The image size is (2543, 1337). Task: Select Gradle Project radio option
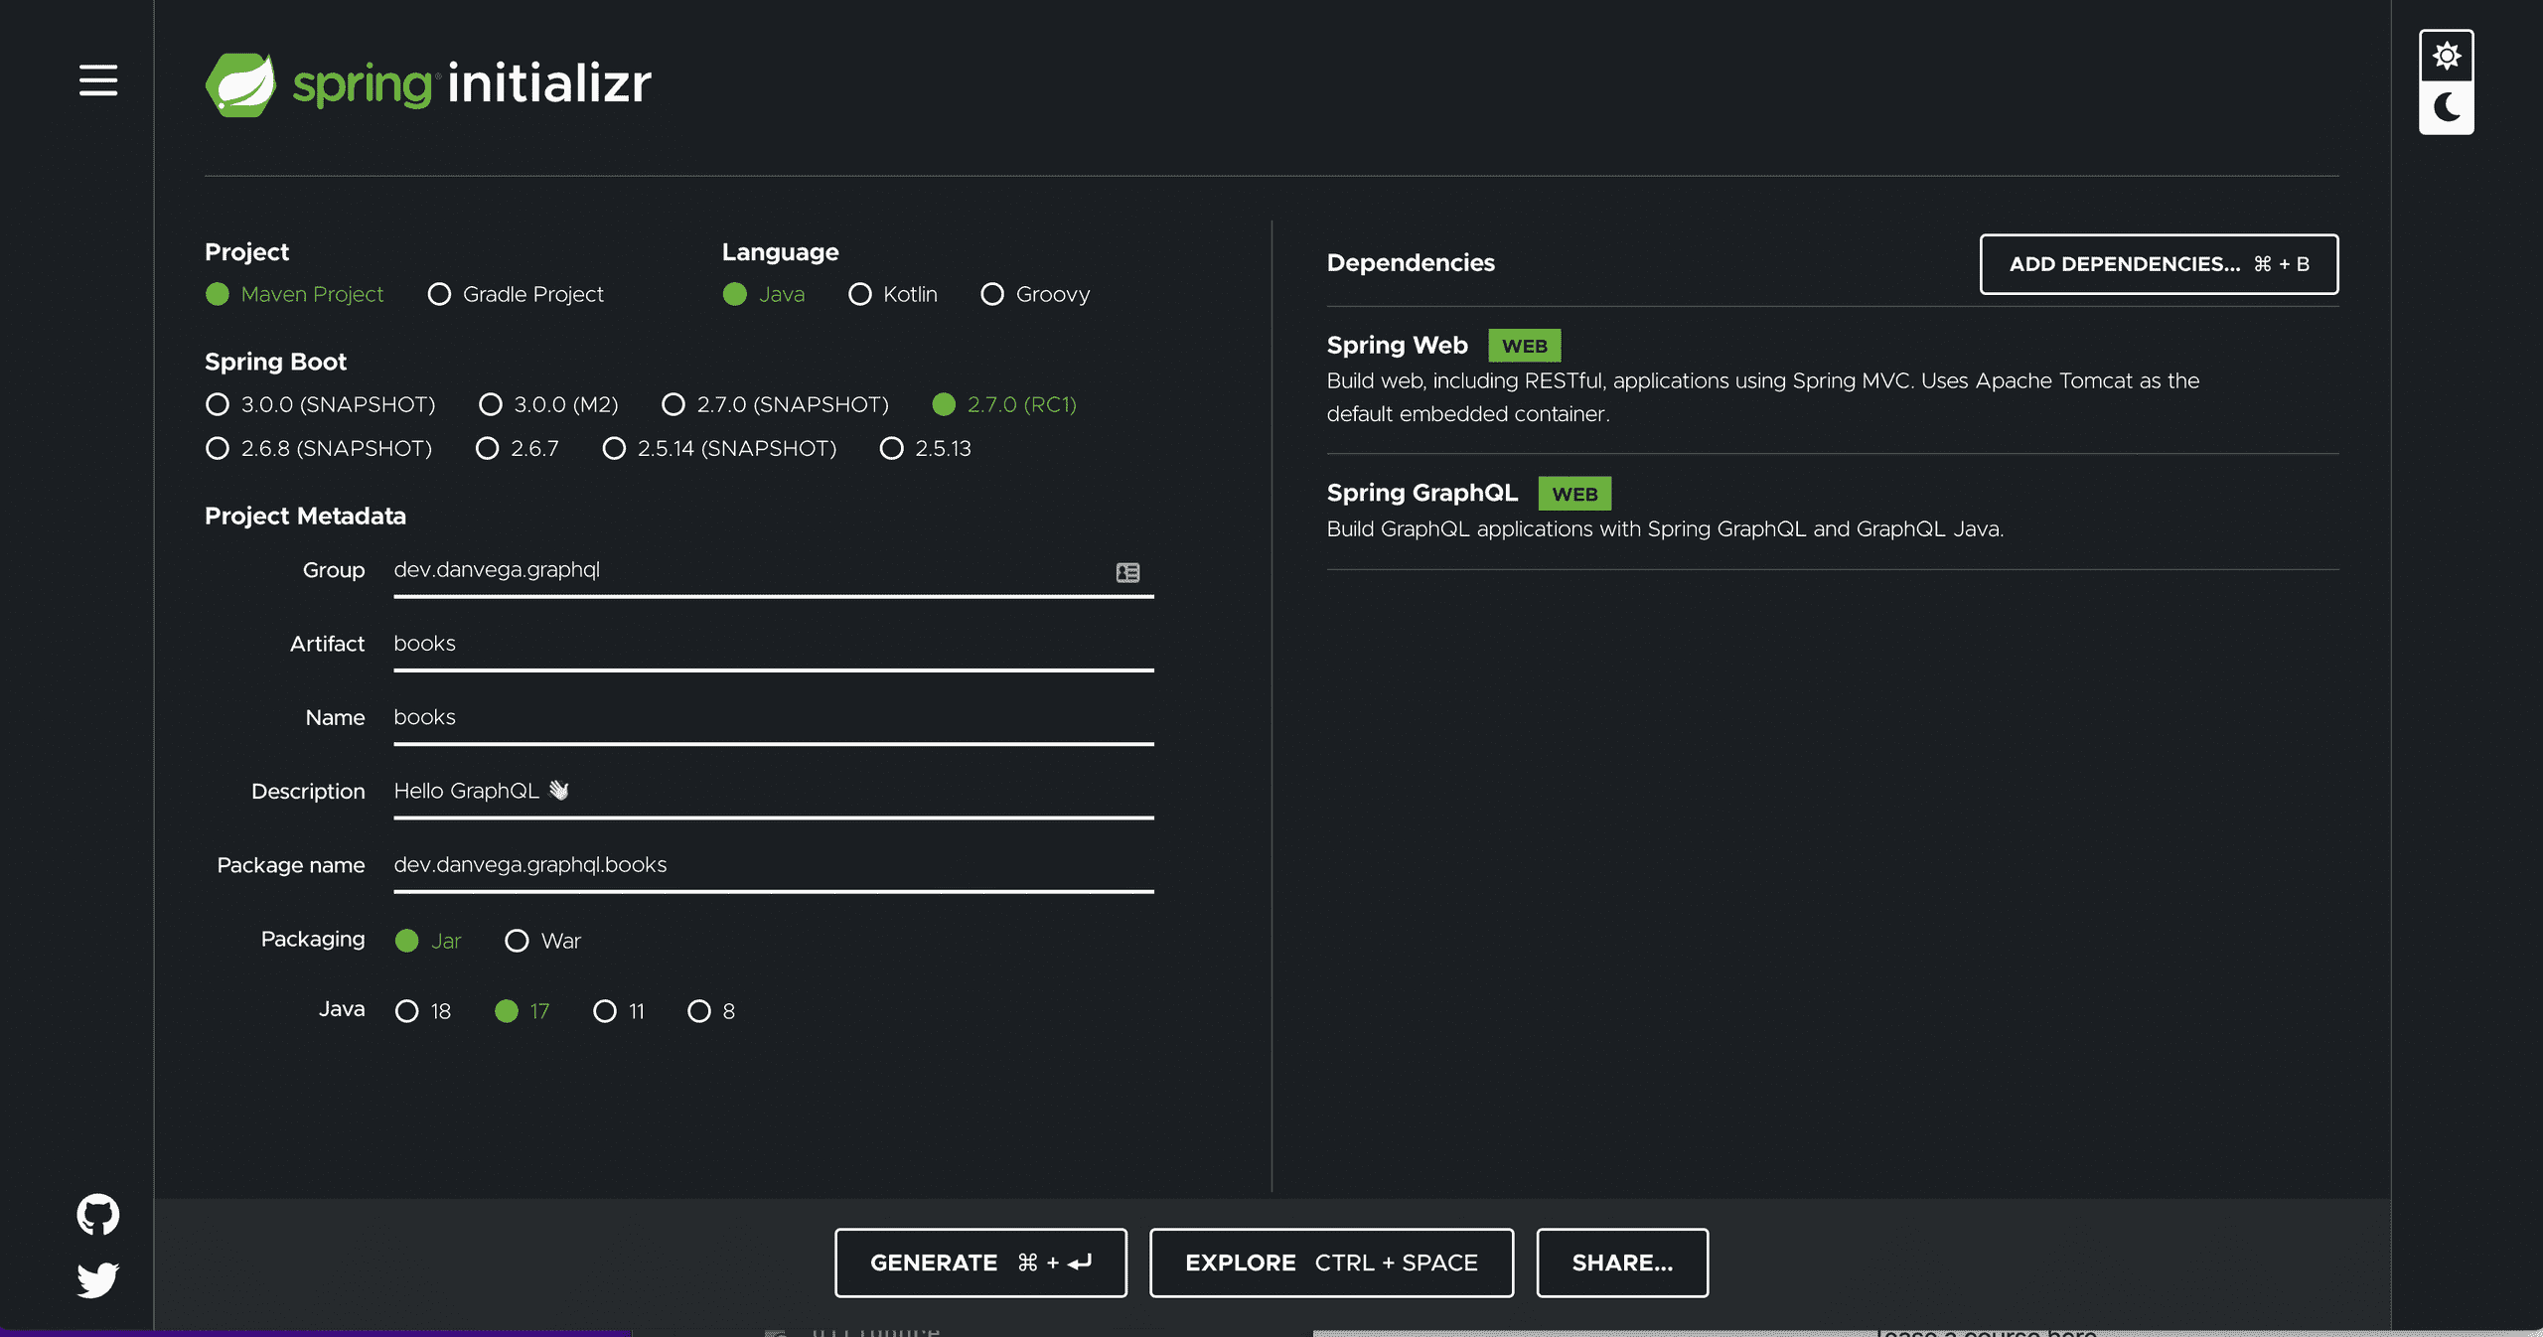439,294
